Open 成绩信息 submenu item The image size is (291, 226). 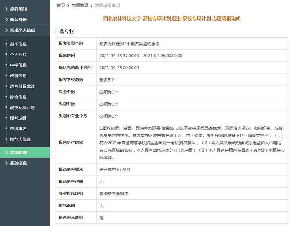coord(18,76)
